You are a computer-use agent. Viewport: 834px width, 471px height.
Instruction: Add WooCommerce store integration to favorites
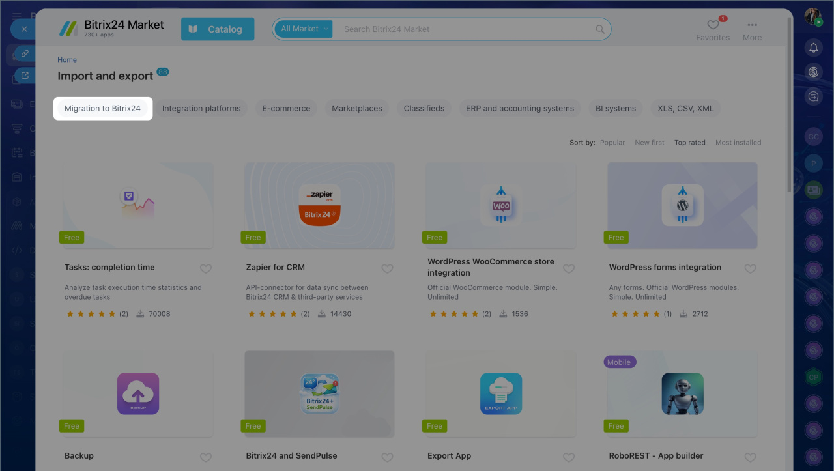tap(569, 268)
